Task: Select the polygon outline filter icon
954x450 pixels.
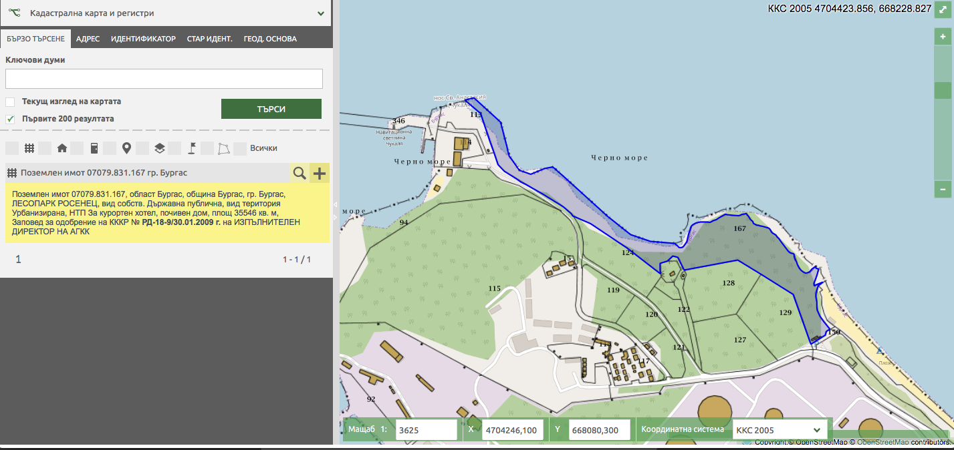Action: click(x=223, y=148)
